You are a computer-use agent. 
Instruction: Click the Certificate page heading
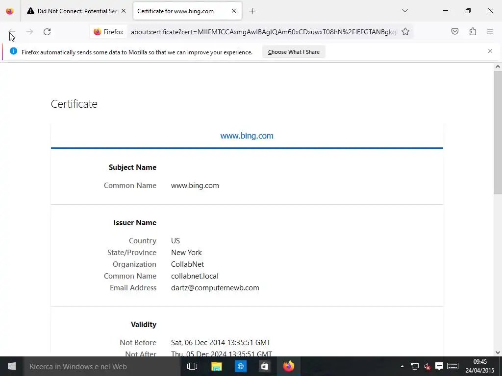(74, 104)
